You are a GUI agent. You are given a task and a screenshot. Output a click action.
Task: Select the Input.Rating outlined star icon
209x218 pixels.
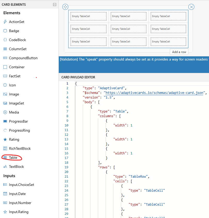tap(5, 212)
